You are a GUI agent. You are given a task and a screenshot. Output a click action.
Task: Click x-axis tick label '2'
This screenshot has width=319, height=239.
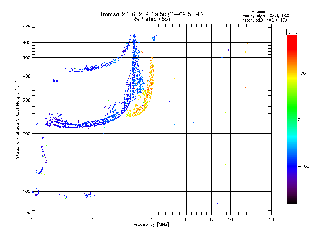point(92,219)
